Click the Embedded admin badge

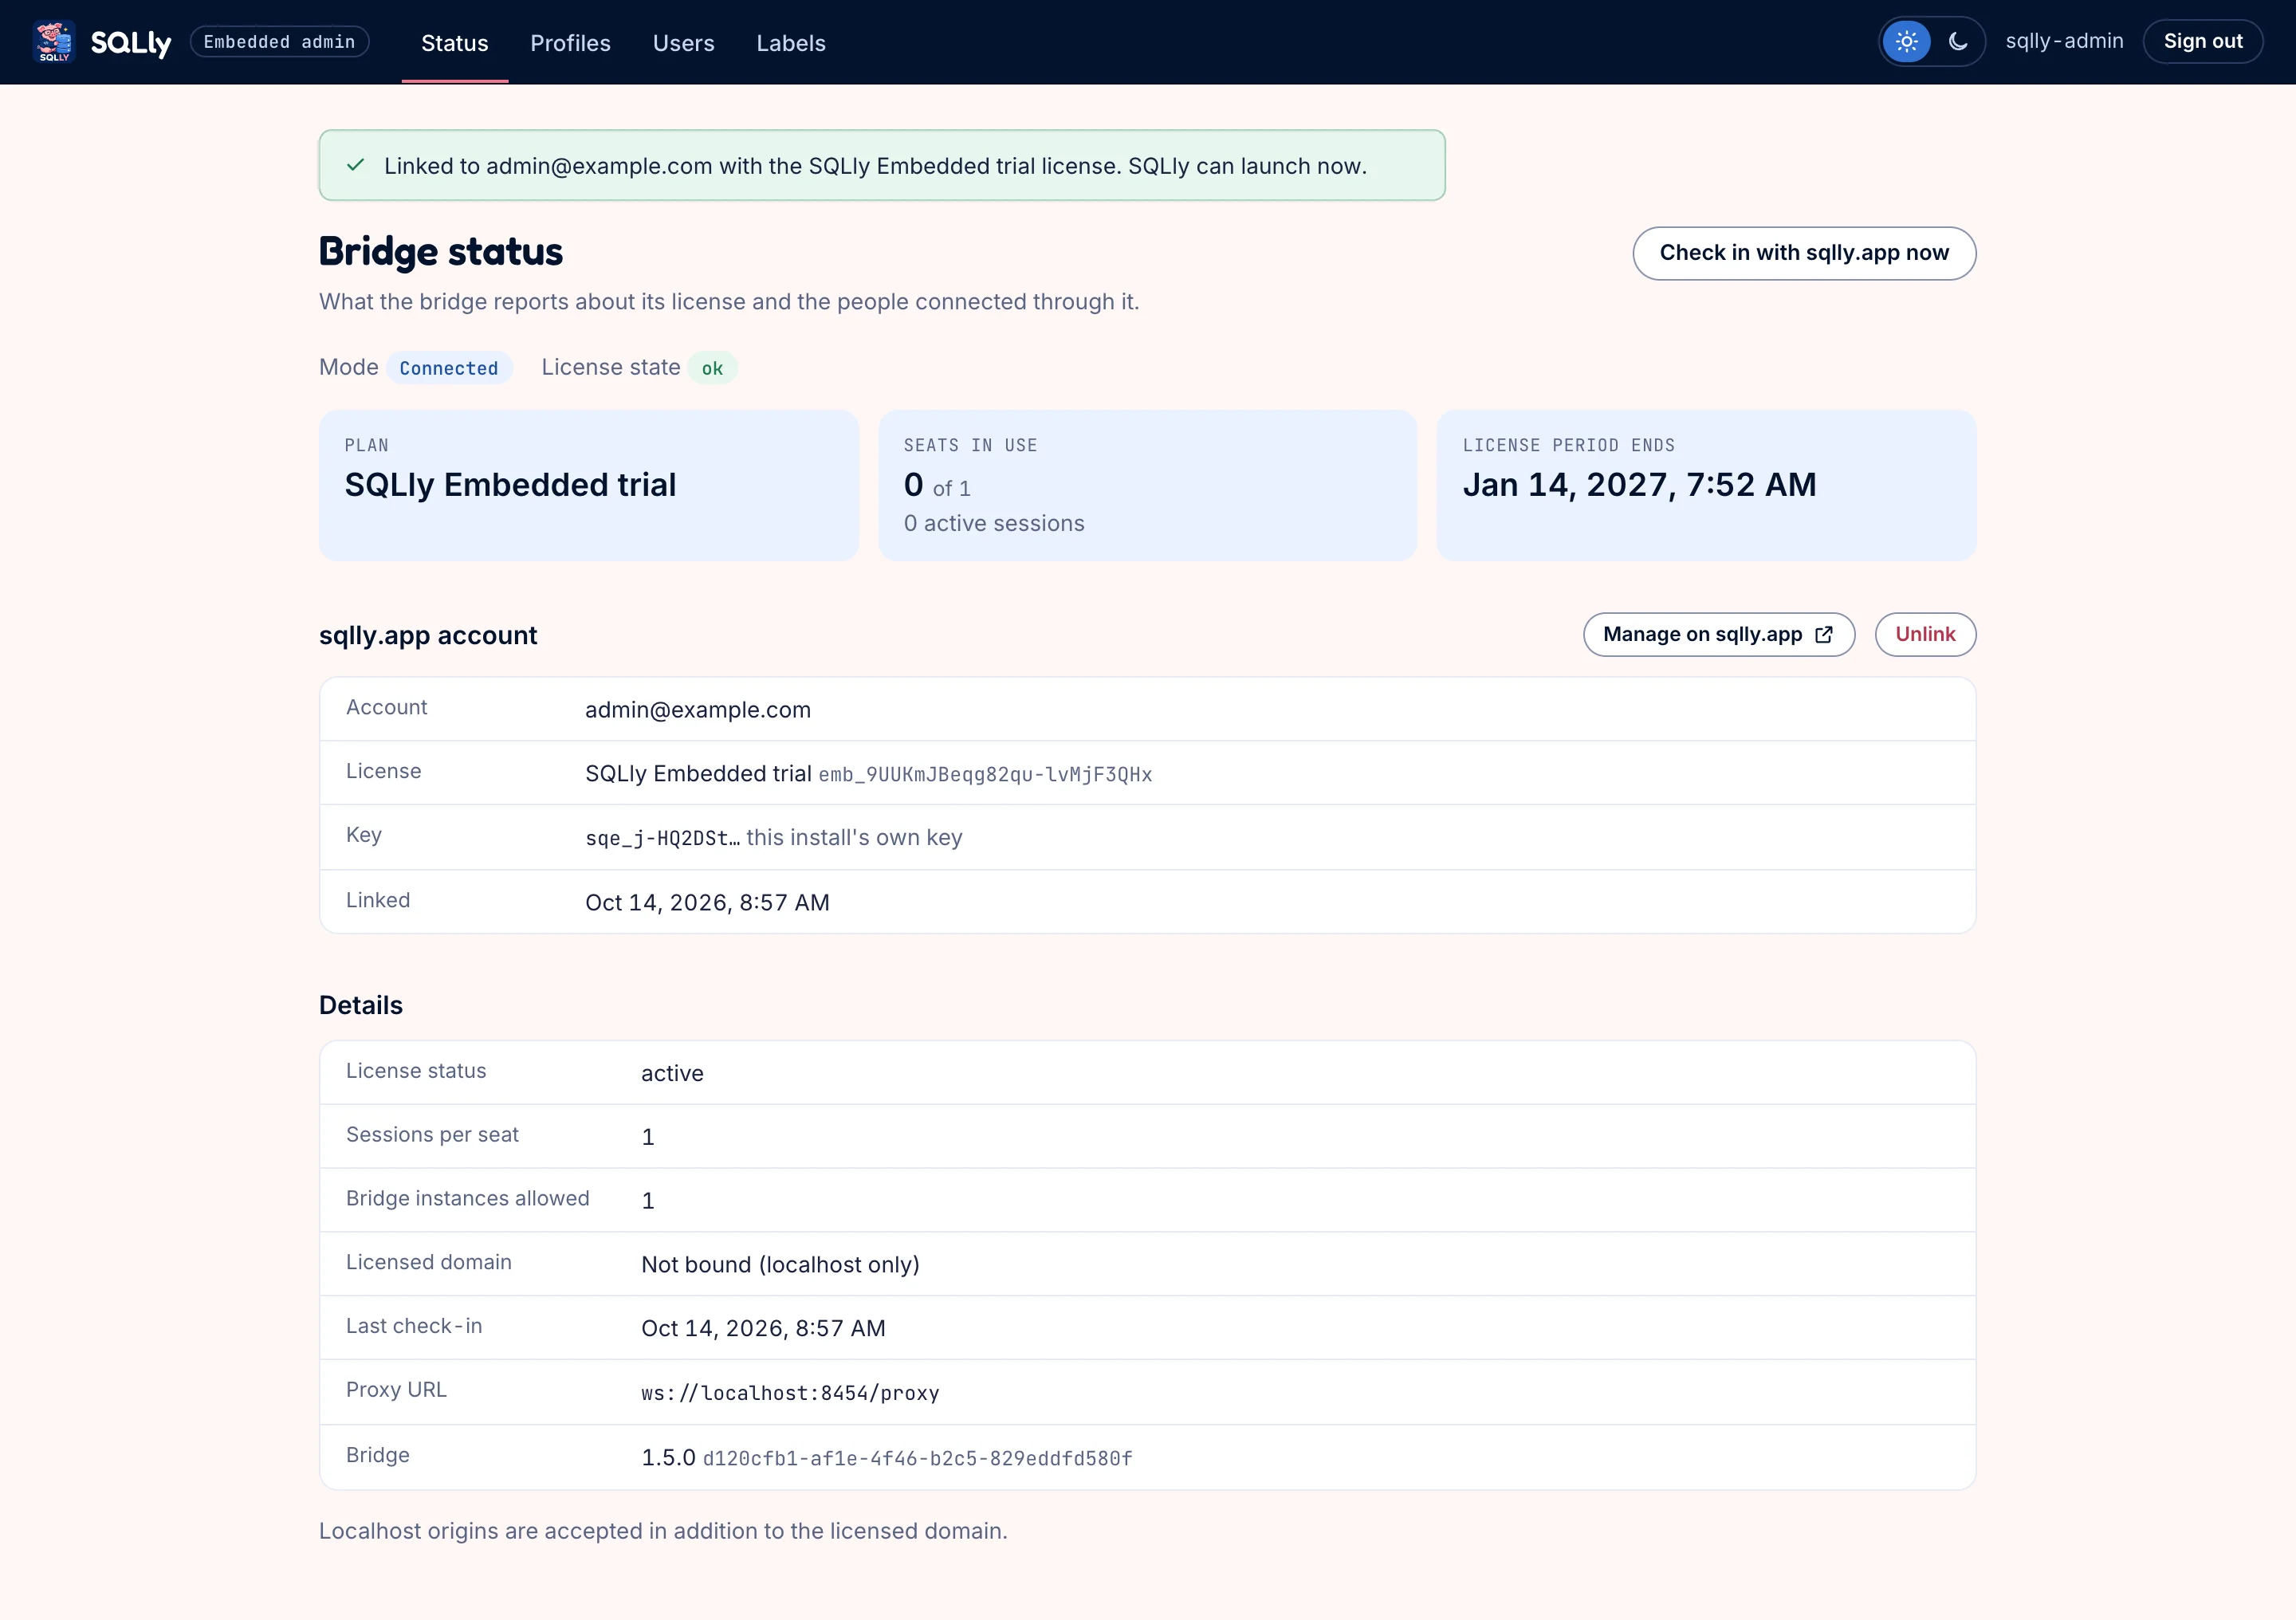coord(279,42)
